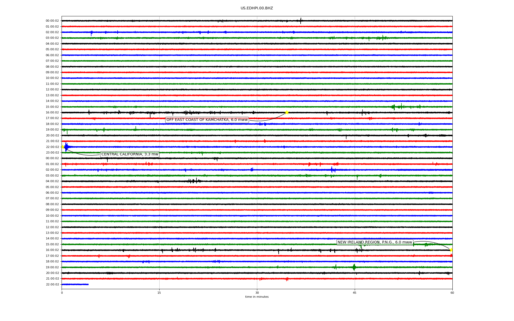The image size is (514, 321).
Task: Click the large blue waveform burst of California quake
Action: click(66, 147)
